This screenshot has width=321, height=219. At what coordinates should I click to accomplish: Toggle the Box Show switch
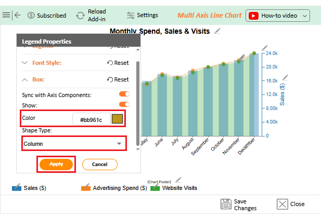coord(124,104)
